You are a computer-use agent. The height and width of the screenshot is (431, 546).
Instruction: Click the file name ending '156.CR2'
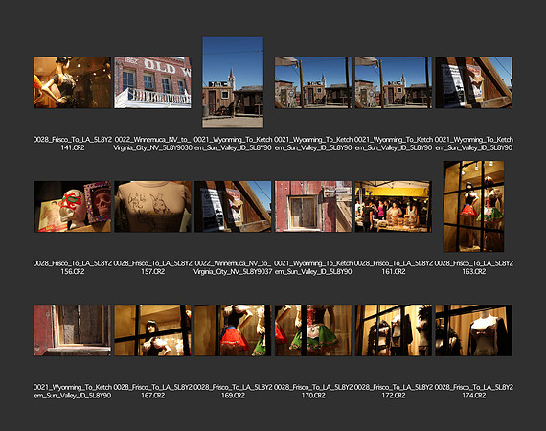tap(73, 267)
